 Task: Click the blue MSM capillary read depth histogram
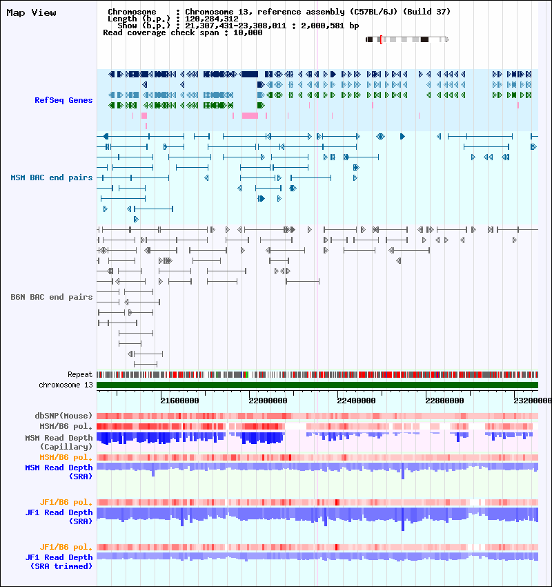tap(317, 438)
